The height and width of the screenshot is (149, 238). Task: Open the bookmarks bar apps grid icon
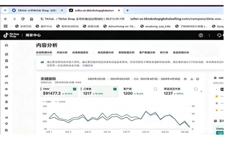pyautogui.click(x=6, y=26)
